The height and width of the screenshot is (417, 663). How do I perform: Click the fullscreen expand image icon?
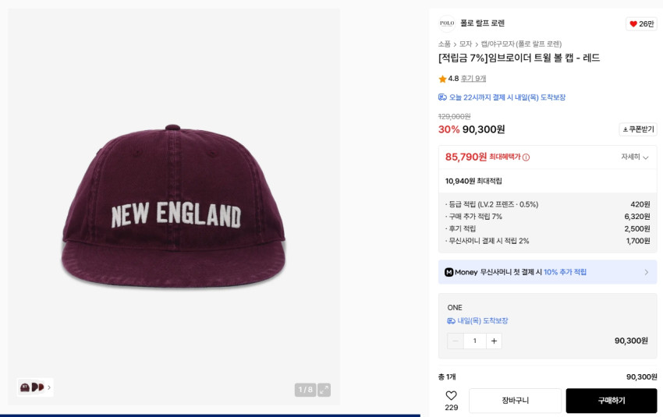pyautogui.click(x=324, y=390)
